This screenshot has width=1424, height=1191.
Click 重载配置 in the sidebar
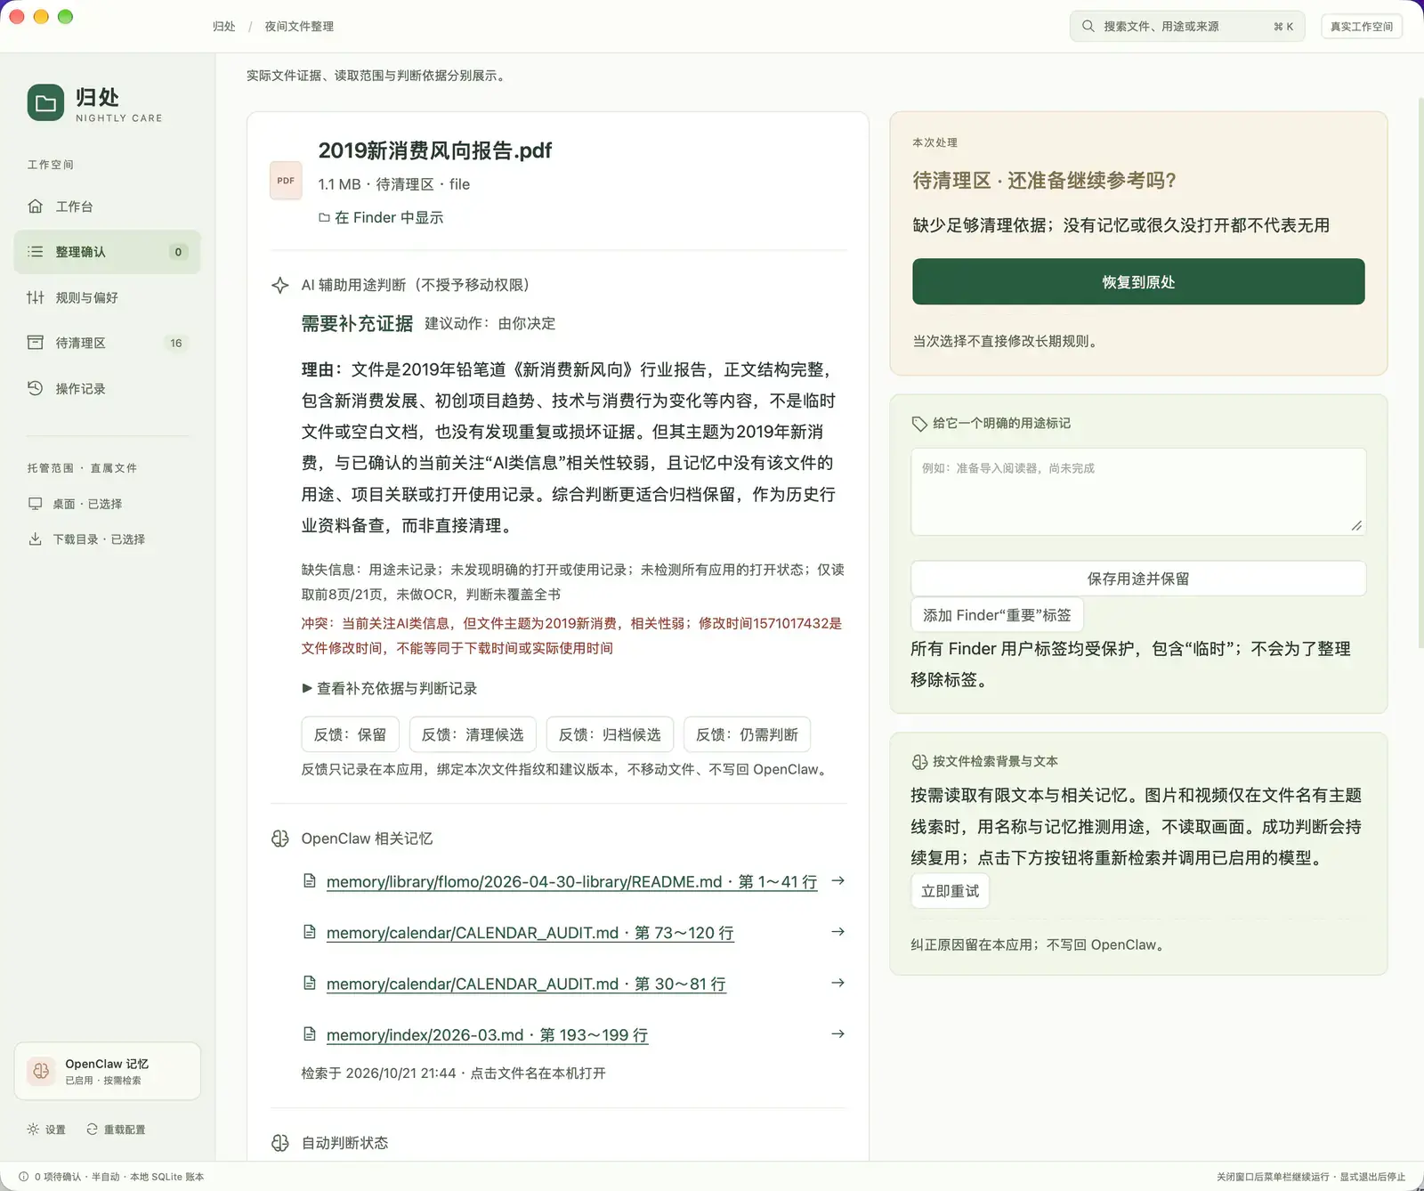116,1130
